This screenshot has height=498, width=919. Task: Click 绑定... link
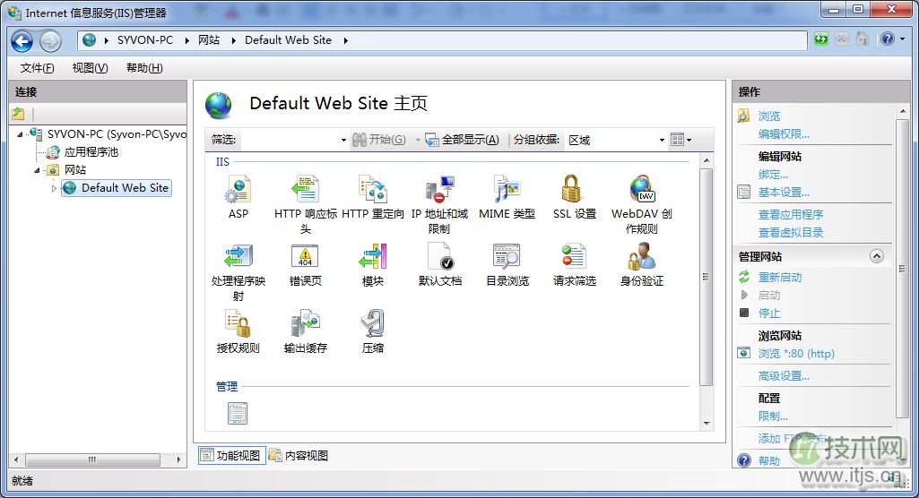[773, 175]
